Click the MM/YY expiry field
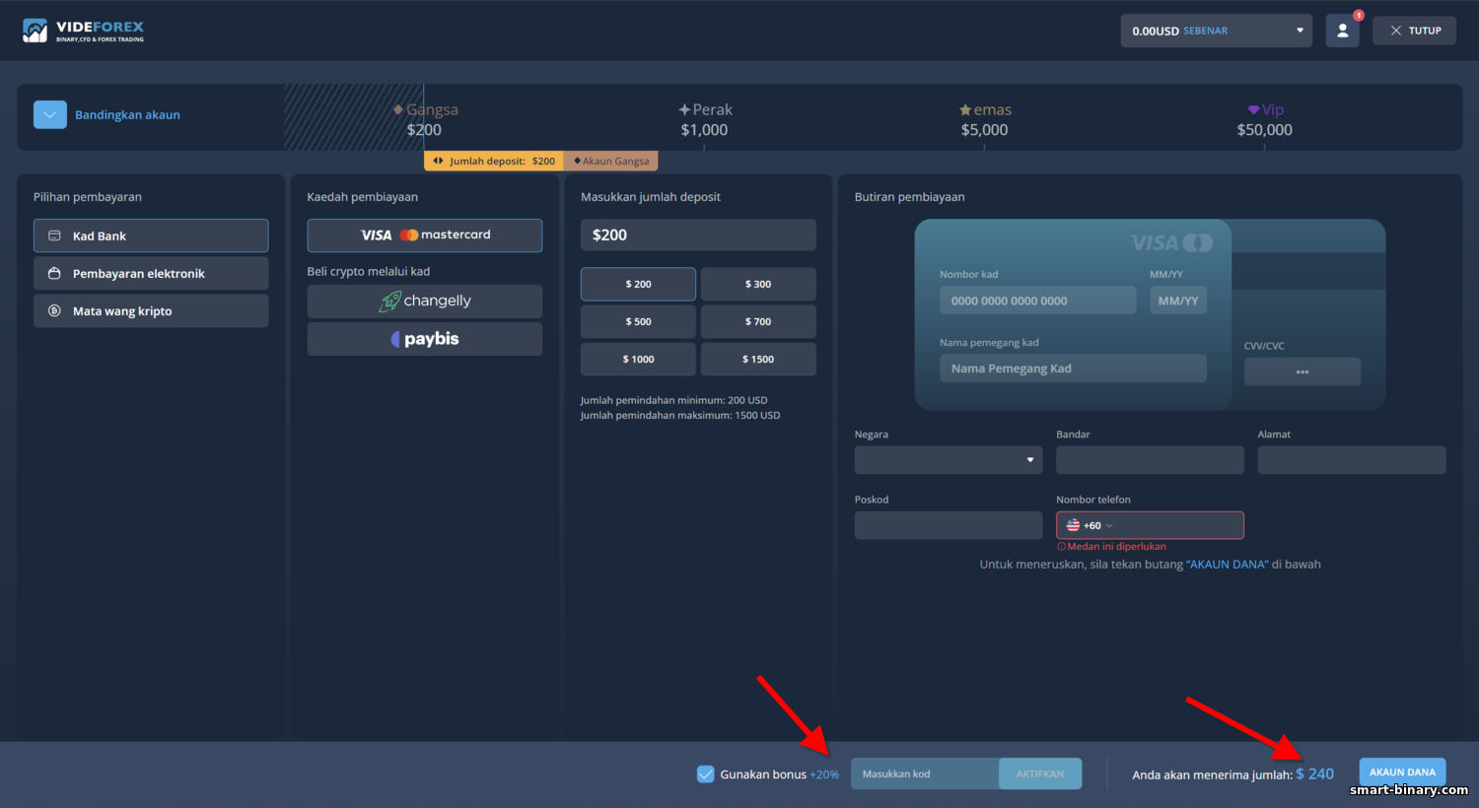The width and height of the screenshot is (1479, 808). [1178, 301]
